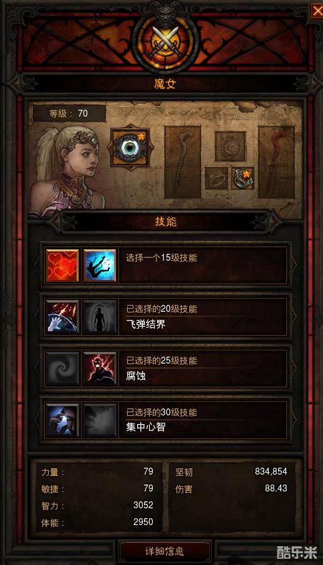Select the hearts charm skill icon

click(62, 266)
